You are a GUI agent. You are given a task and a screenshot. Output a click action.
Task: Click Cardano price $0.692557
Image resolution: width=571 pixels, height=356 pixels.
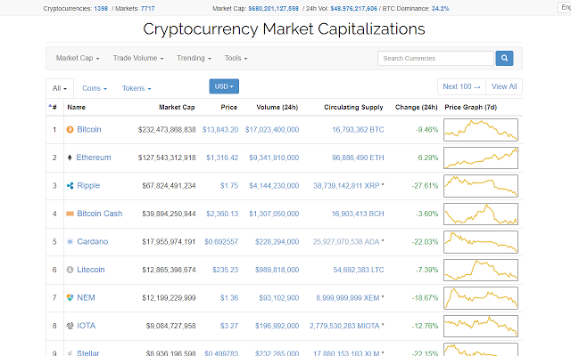(x=221, y=241)
